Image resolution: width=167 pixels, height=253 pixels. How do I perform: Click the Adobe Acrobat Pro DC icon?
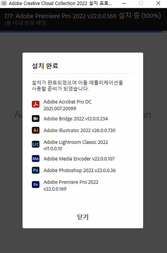tap(36, 104)
